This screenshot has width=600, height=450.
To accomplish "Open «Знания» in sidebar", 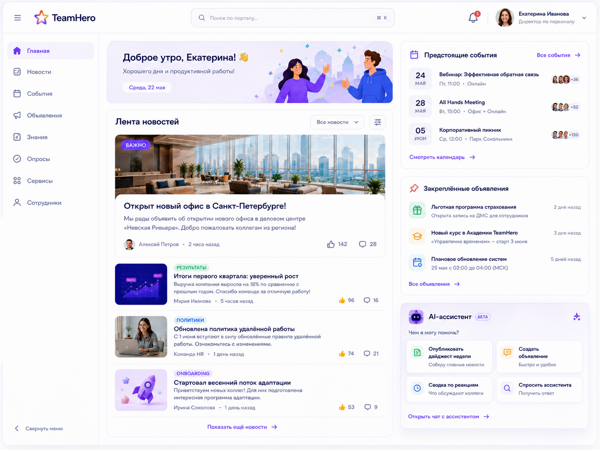I will point(51,137).
